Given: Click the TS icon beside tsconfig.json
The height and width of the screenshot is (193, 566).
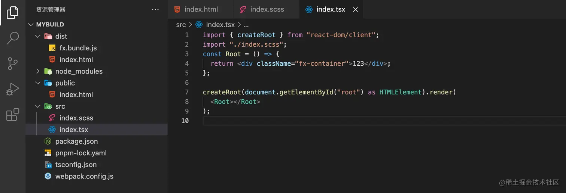Looking at the screenshot, I should [48, 165].
